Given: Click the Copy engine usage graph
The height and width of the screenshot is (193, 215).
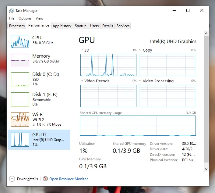Looking at the screenshot, I should click(x=167, y=65).
